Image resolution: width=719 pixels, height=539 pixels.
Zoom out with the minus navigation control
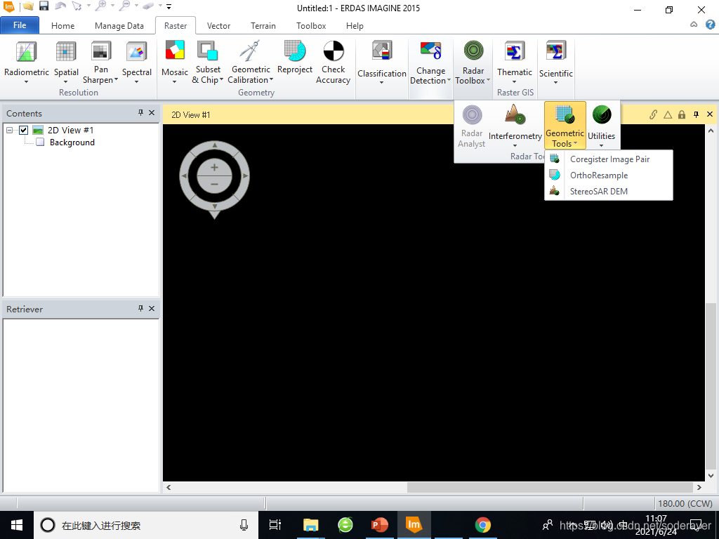[x=214, y=184]
